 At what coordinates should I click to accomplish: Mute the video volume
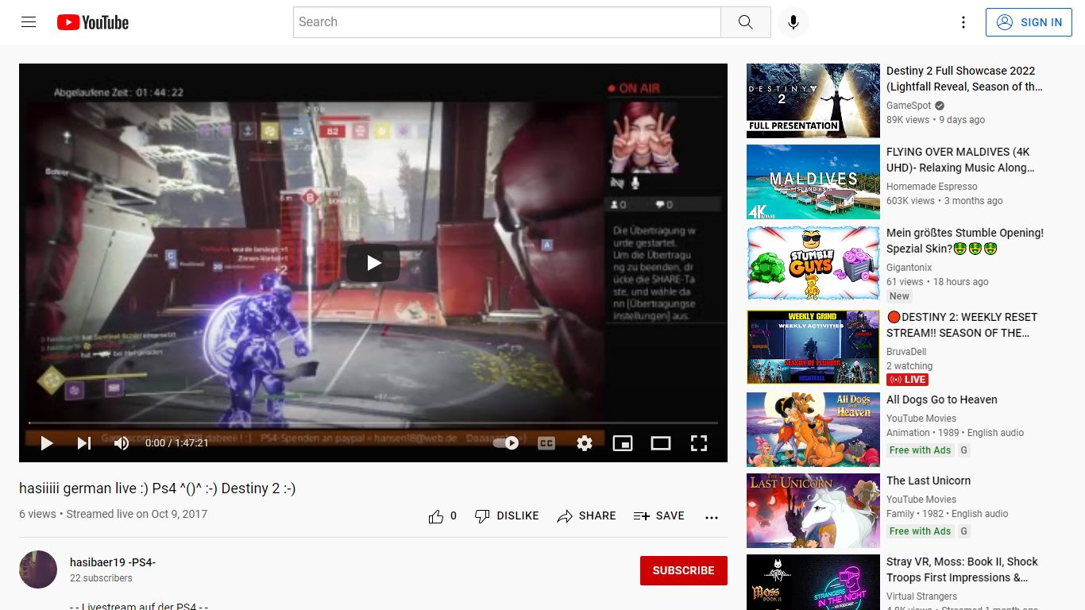[122, 443]
